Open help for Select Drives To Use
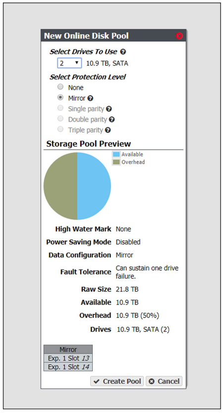The height and width of the screenshot is (413, 222). point(123,52)
